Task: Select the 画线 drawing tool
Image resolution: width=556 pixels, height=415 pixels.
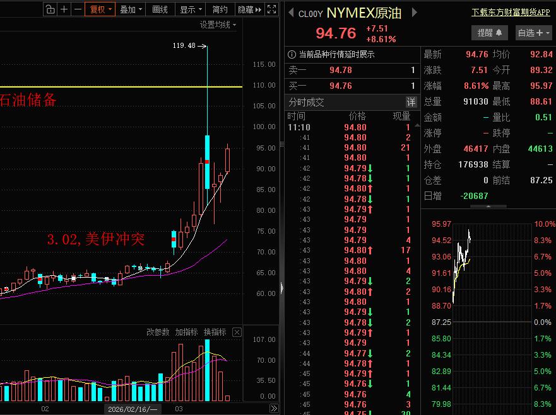Action: (x=160, y=9)
